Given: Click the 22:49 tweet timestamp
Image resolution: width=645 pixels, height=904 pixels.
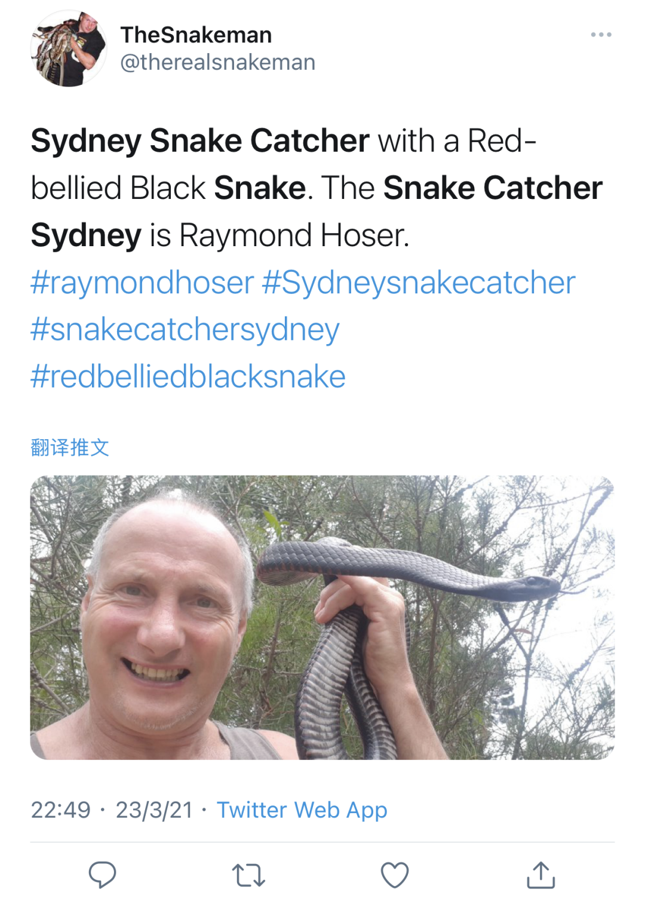Looking at the screenshot, I should tap(60, 810).
